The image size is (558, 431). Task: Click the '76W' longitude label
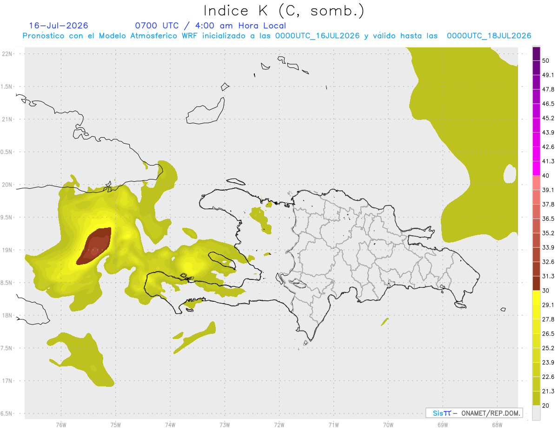coord(61,424)
